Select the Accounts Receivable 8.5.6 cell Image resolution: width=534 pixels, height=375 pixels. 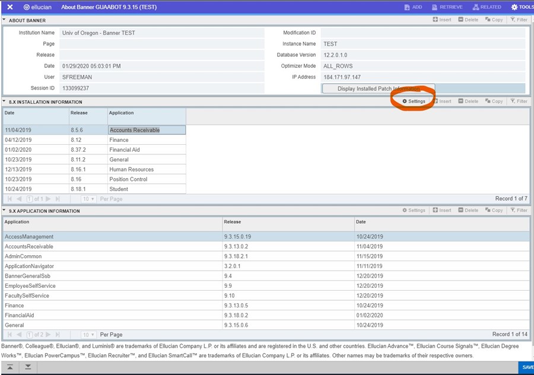147,130
